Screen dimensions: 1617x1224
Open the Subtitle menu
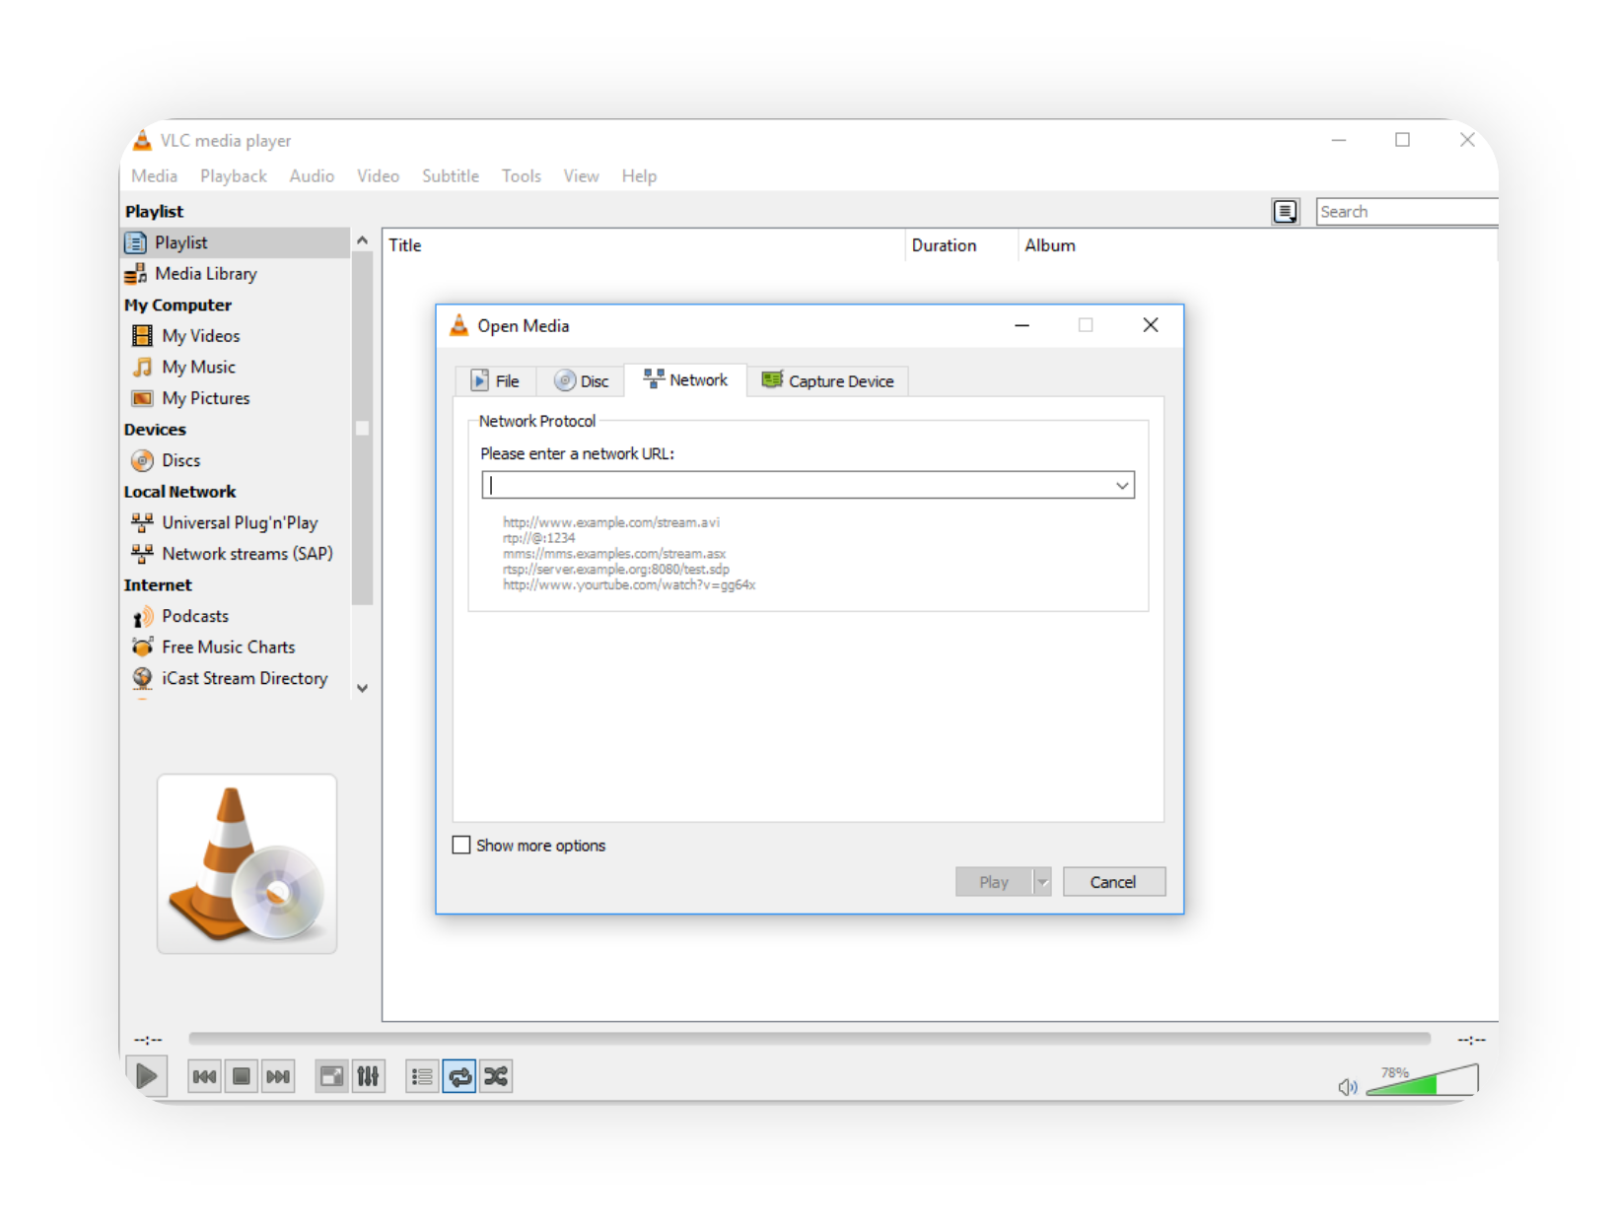click(451, 175)
